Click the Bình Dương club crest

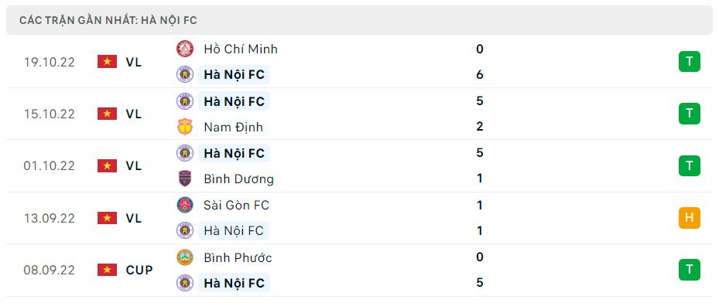[185, 179]
